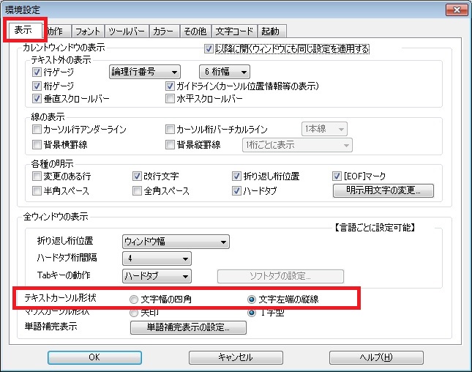Screen dimensions: 472x372
Task: Open the ツールバー tab
Action: 127,31
